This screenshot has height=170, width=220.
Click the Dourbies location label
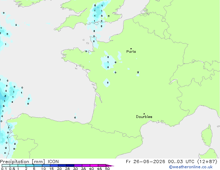coord(144,117)
